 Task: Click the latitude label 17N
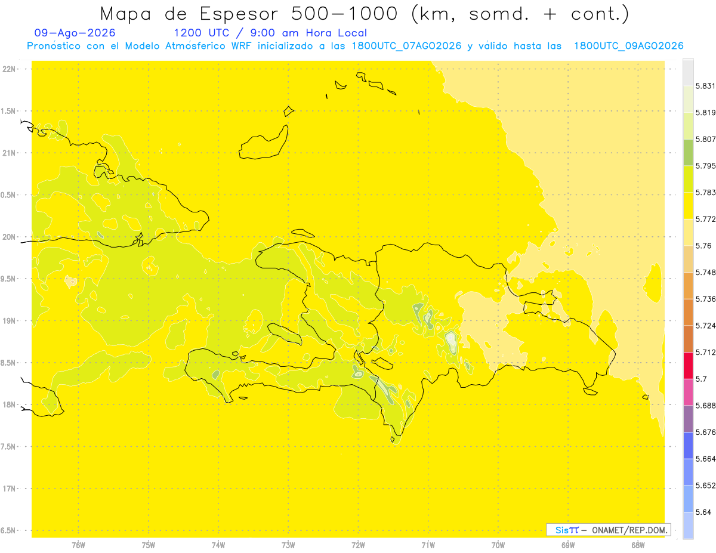pos(8,489)
